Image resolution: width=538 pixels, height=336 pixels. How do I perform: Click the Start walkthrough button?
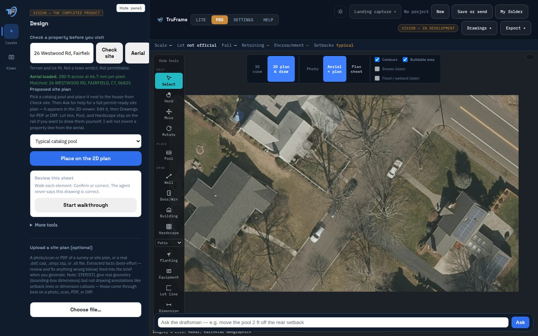point(86,205)
